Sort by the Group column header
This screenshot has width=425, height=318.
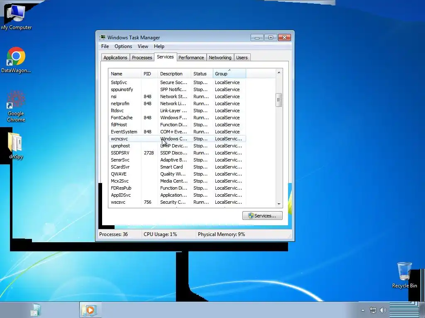pos(229,74)
